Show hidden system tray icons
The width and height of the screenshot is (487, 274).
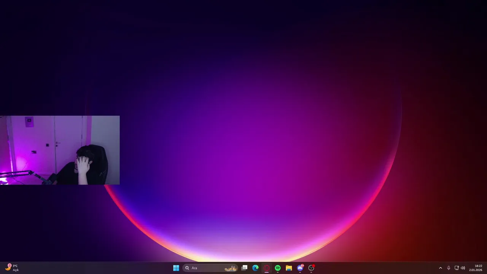coord(441,268)
